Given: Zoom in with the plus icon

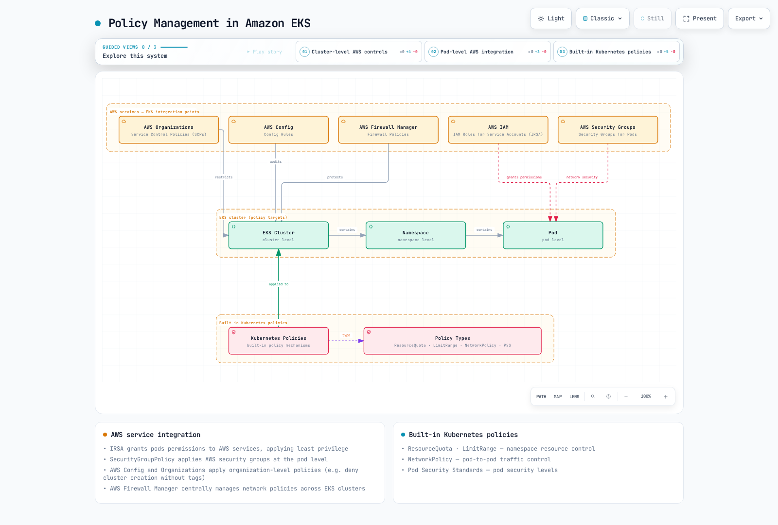Looking at the screenshot, I should point(666,397).
